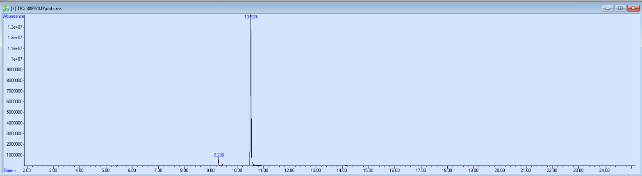Select the small chromatogram peak at 9.286
642x176 pixels.
coord(219,162)
